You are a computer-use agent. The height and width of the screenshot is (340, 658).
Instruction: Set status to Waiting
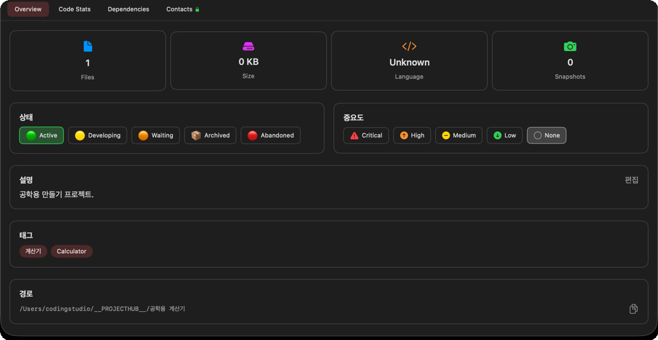(x=156, y=136)
